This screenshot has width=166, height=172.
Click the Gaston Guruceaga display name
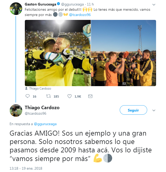(41, 4)
